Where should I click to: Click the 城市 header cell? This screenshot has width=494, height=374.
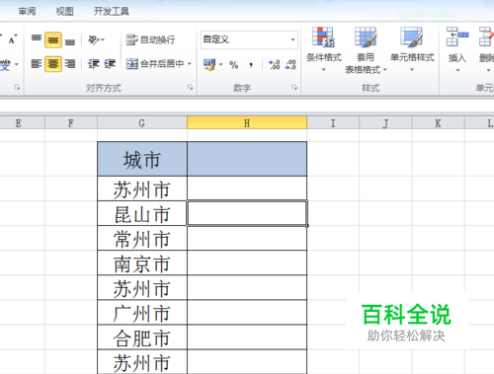[142, 159]
